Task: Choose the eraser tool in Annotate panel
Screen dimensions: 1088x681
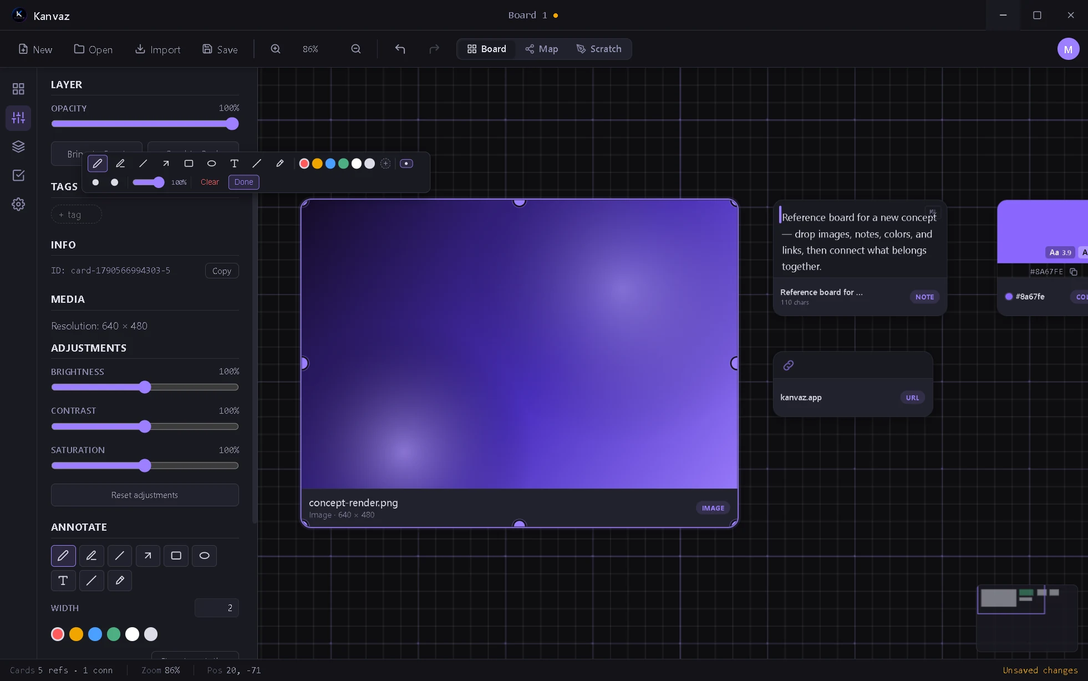Action: pos(119,581)
